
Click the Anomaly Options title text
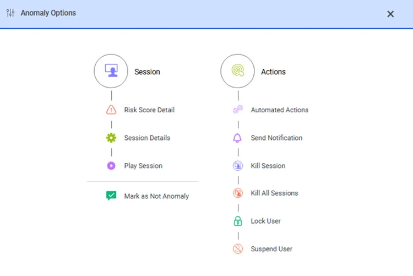coord(48,13)
